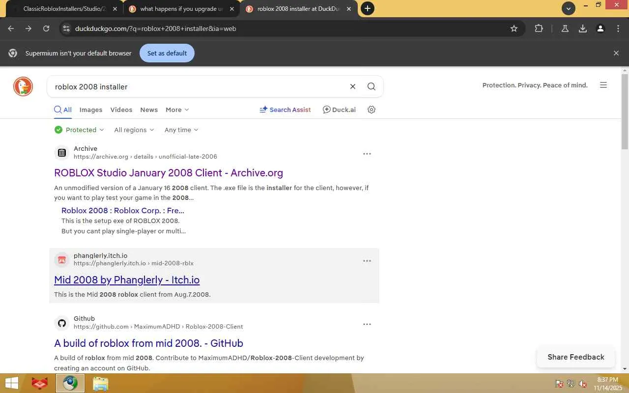The height and width of the screenshot is (393, 629).
Task: Click the page vertical scrollbar thumb
Action: tap(625, 112)
